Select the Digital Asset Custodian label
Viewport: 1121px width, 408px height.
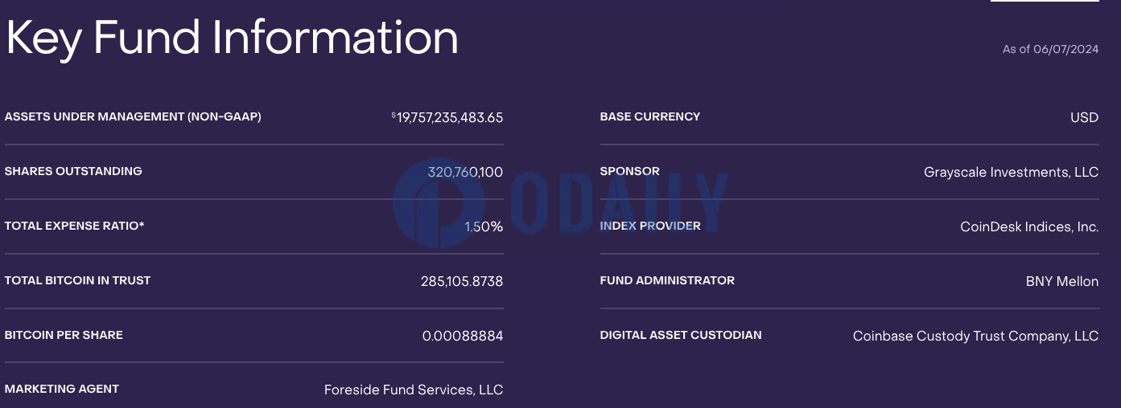pos(681,335)
